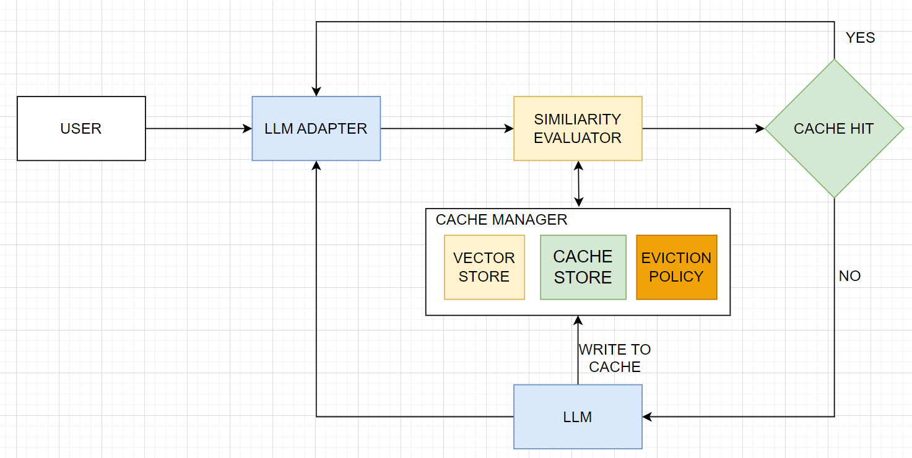
Task: Click the LLM block at bottom
Action: 578,417
